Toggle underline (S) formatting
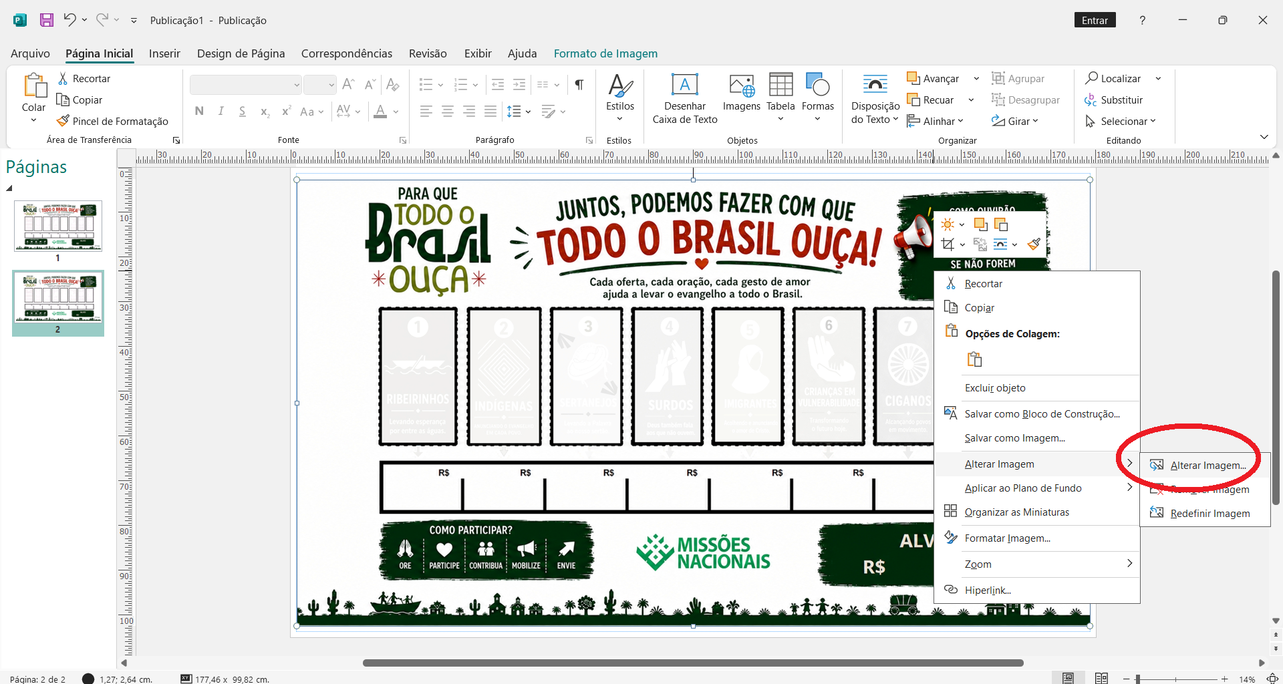Image resolution: width=1283 pixels, height=684 pixels. (x=242, y=112)
